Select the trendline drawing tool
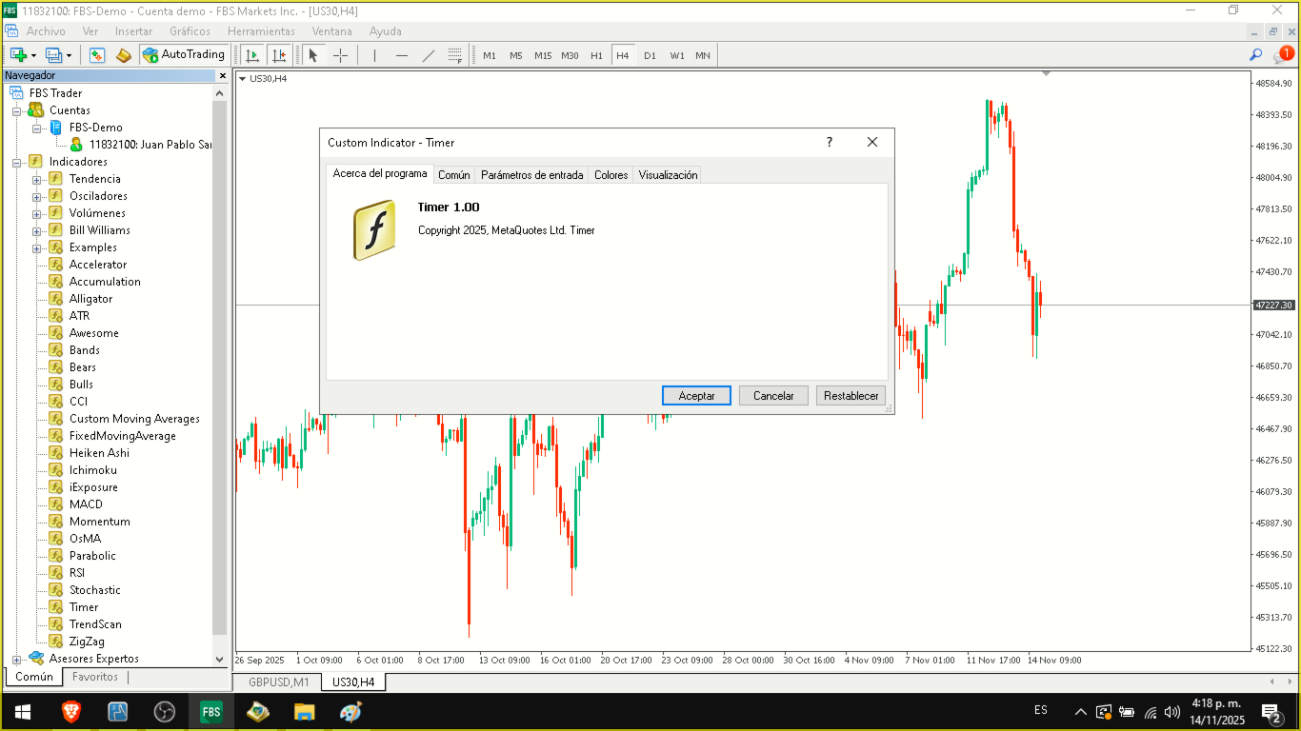Screen dimensions: 1301x731 click(428, 55)
